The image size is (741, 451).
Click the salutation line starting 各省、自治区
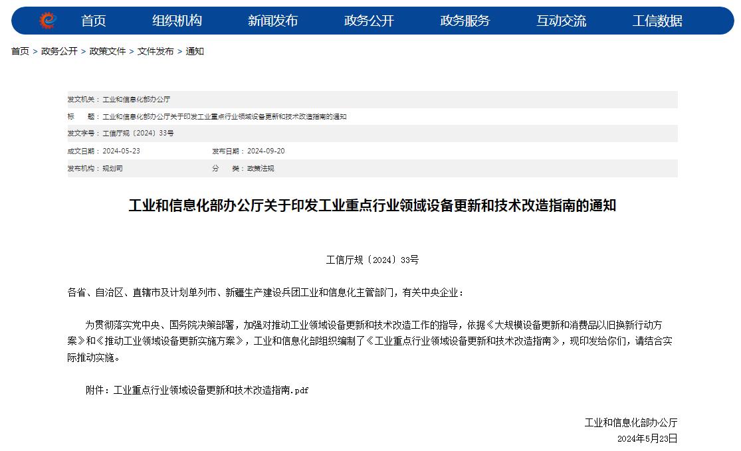pyautogui.click(x=266, y=293)
